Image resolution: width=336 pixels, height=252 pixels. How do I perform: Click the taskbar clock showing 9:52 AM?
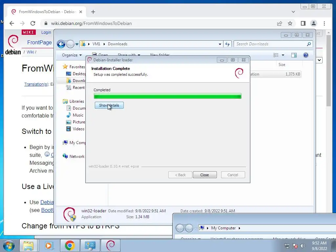pyautogui.click(x=319, y=246)
